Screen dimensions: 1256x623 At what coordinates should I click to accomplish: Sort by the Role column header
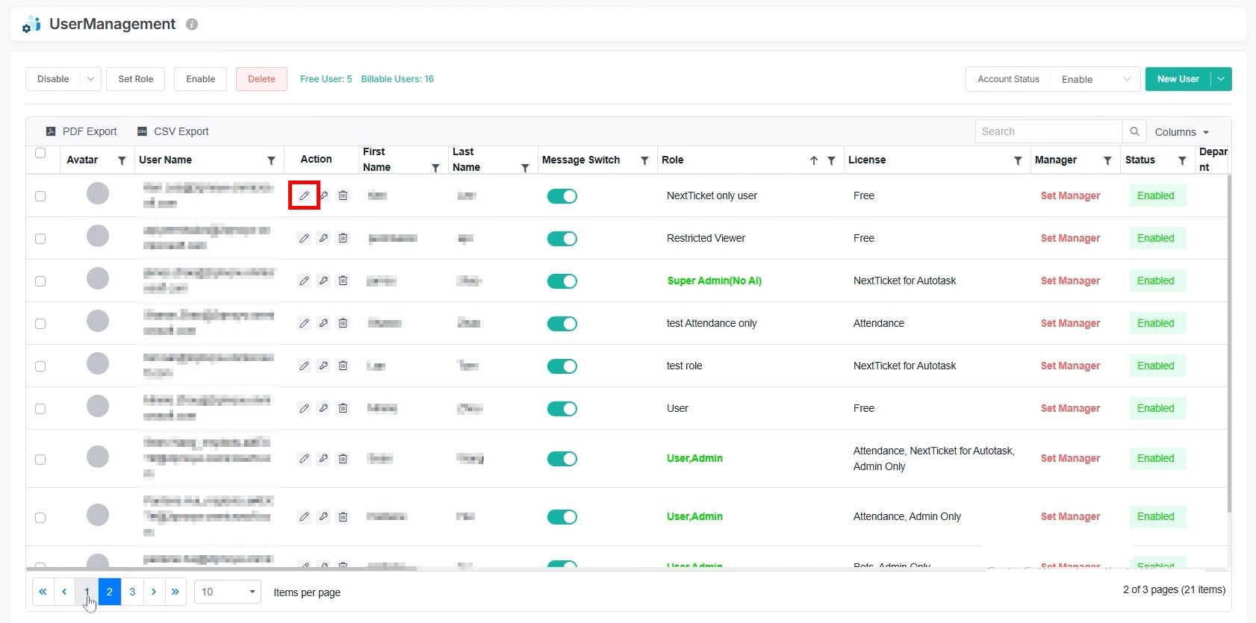coord(672,160)
